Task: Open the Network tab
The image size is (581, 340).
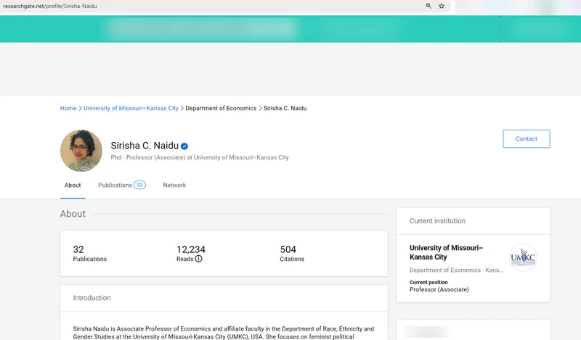Action: (174, 186)
